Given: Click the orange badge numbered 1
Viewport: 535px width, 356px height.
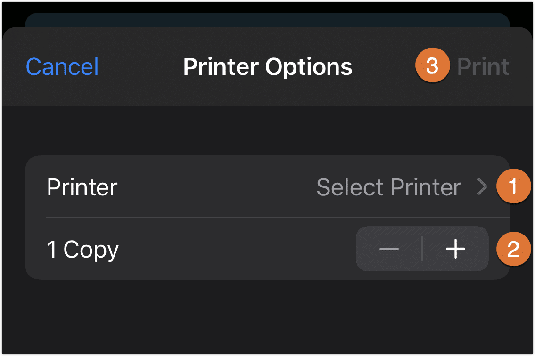Looking at the screenshot, I should 513,186.
